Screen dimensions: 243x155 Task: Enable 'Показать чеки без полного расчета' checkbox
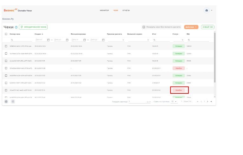click(x=144, y=27)
